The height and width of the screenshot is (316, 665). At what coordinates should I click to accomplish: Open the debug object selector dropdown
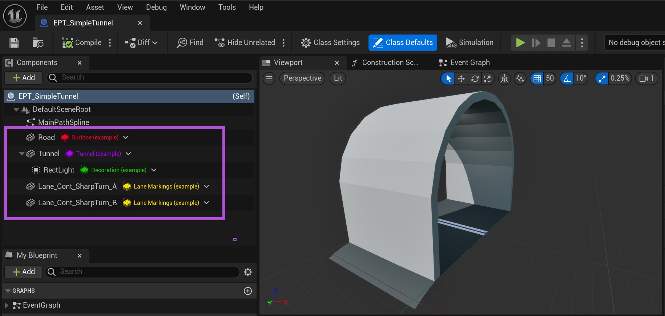pos(634,42)
